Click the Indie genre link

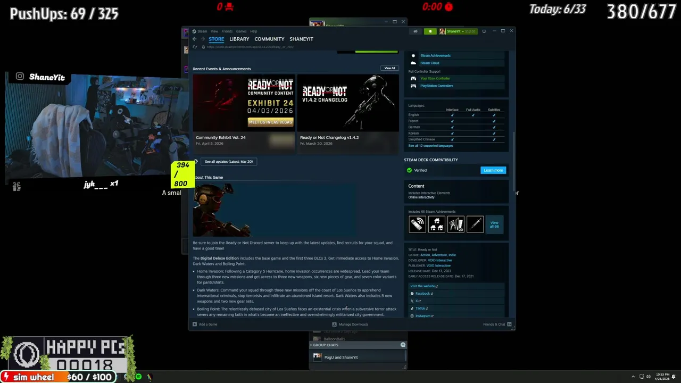point(452,255)
